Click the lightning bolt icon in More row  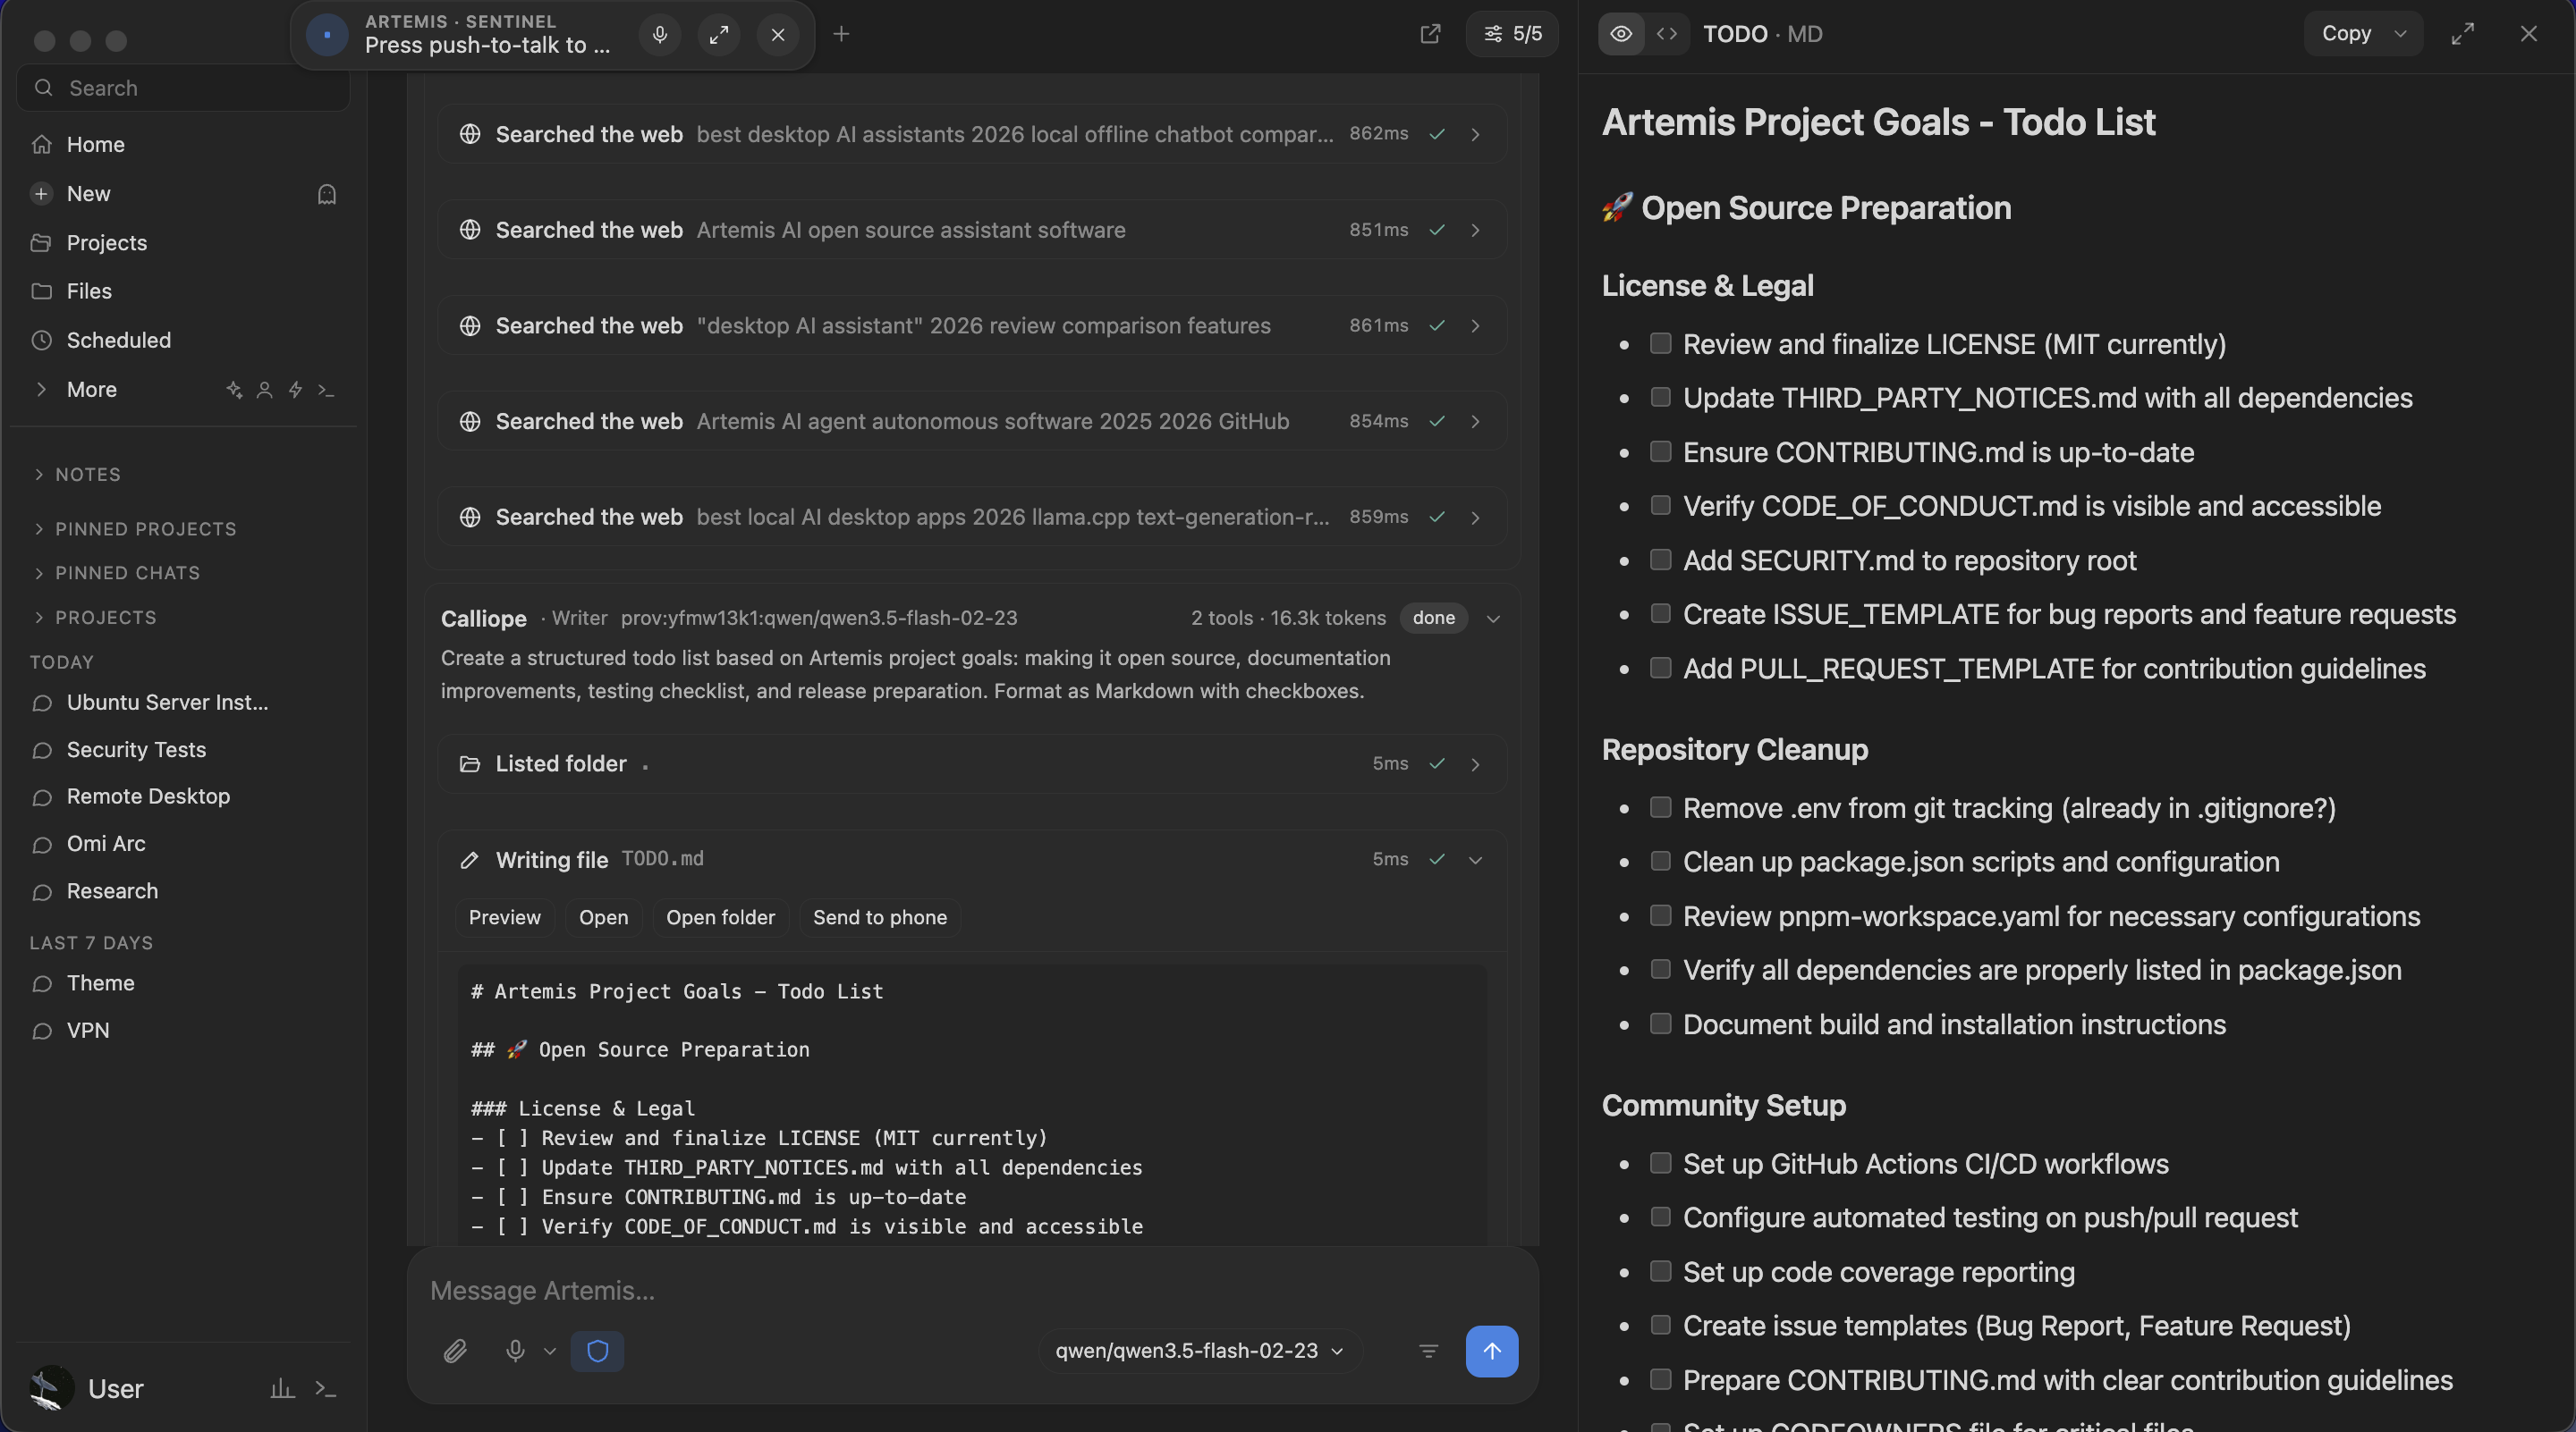point(295,390)
